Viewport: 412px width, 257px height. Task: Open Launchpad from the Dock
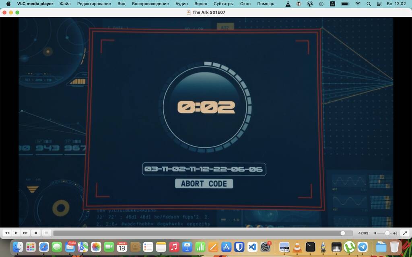[31, 247]
